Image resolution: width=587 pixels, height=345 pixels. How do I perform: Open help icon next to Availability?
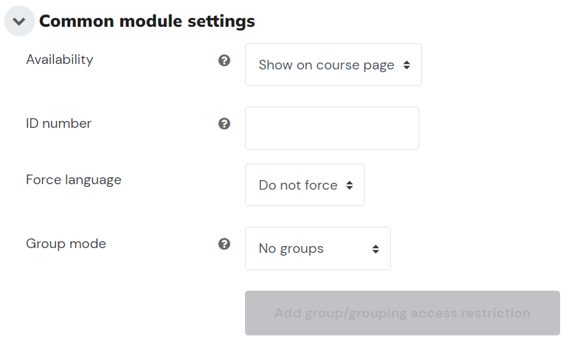click(x=224, y=60)
